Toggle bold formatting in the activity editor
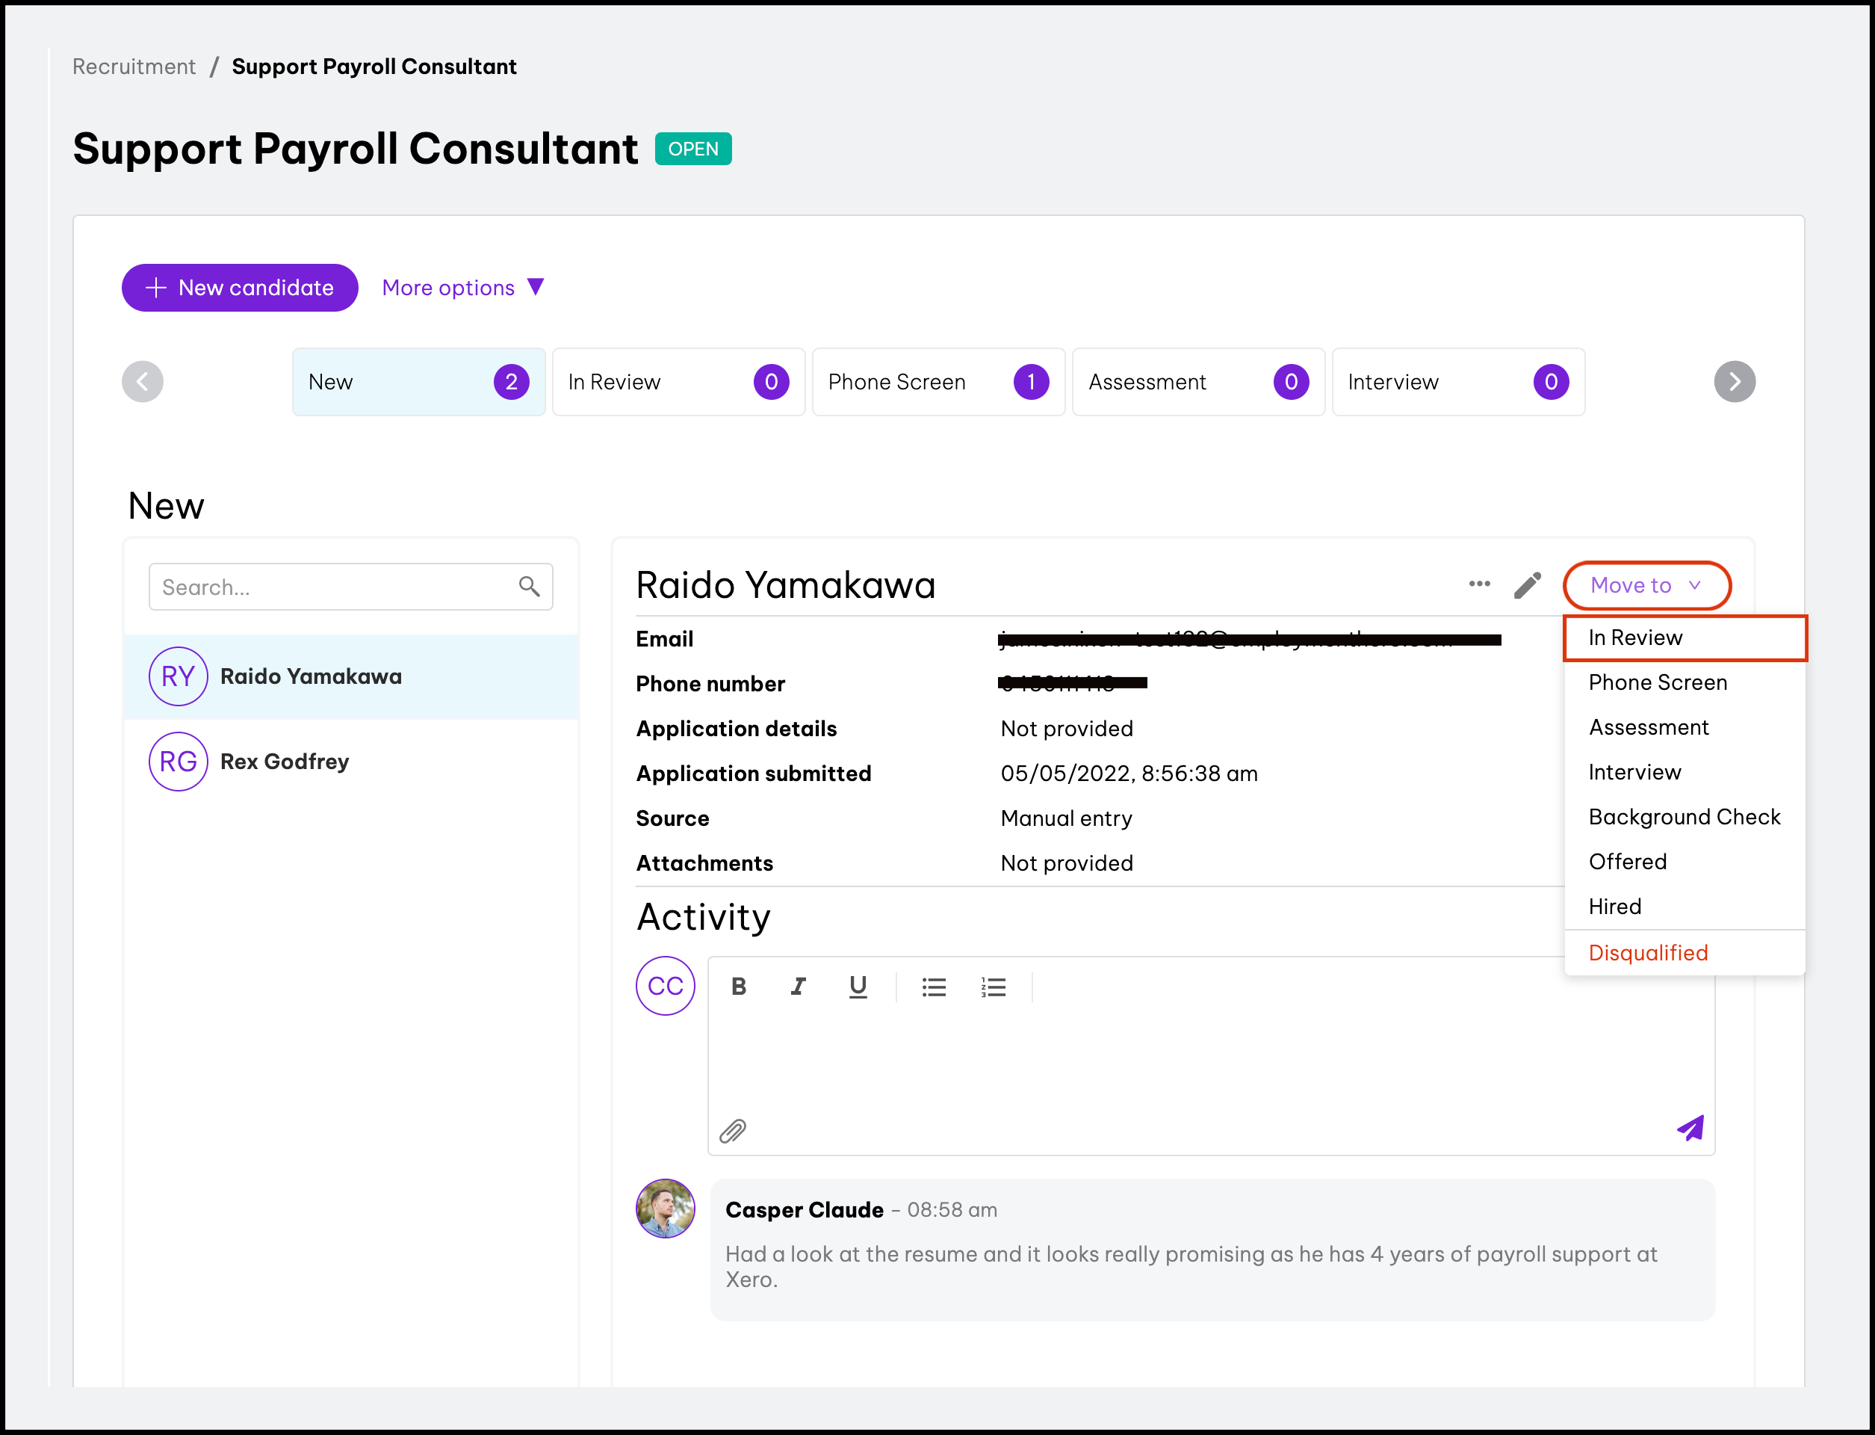Image resolution: width=1875 pixels, height=1435 pixels. pos(739,987)
